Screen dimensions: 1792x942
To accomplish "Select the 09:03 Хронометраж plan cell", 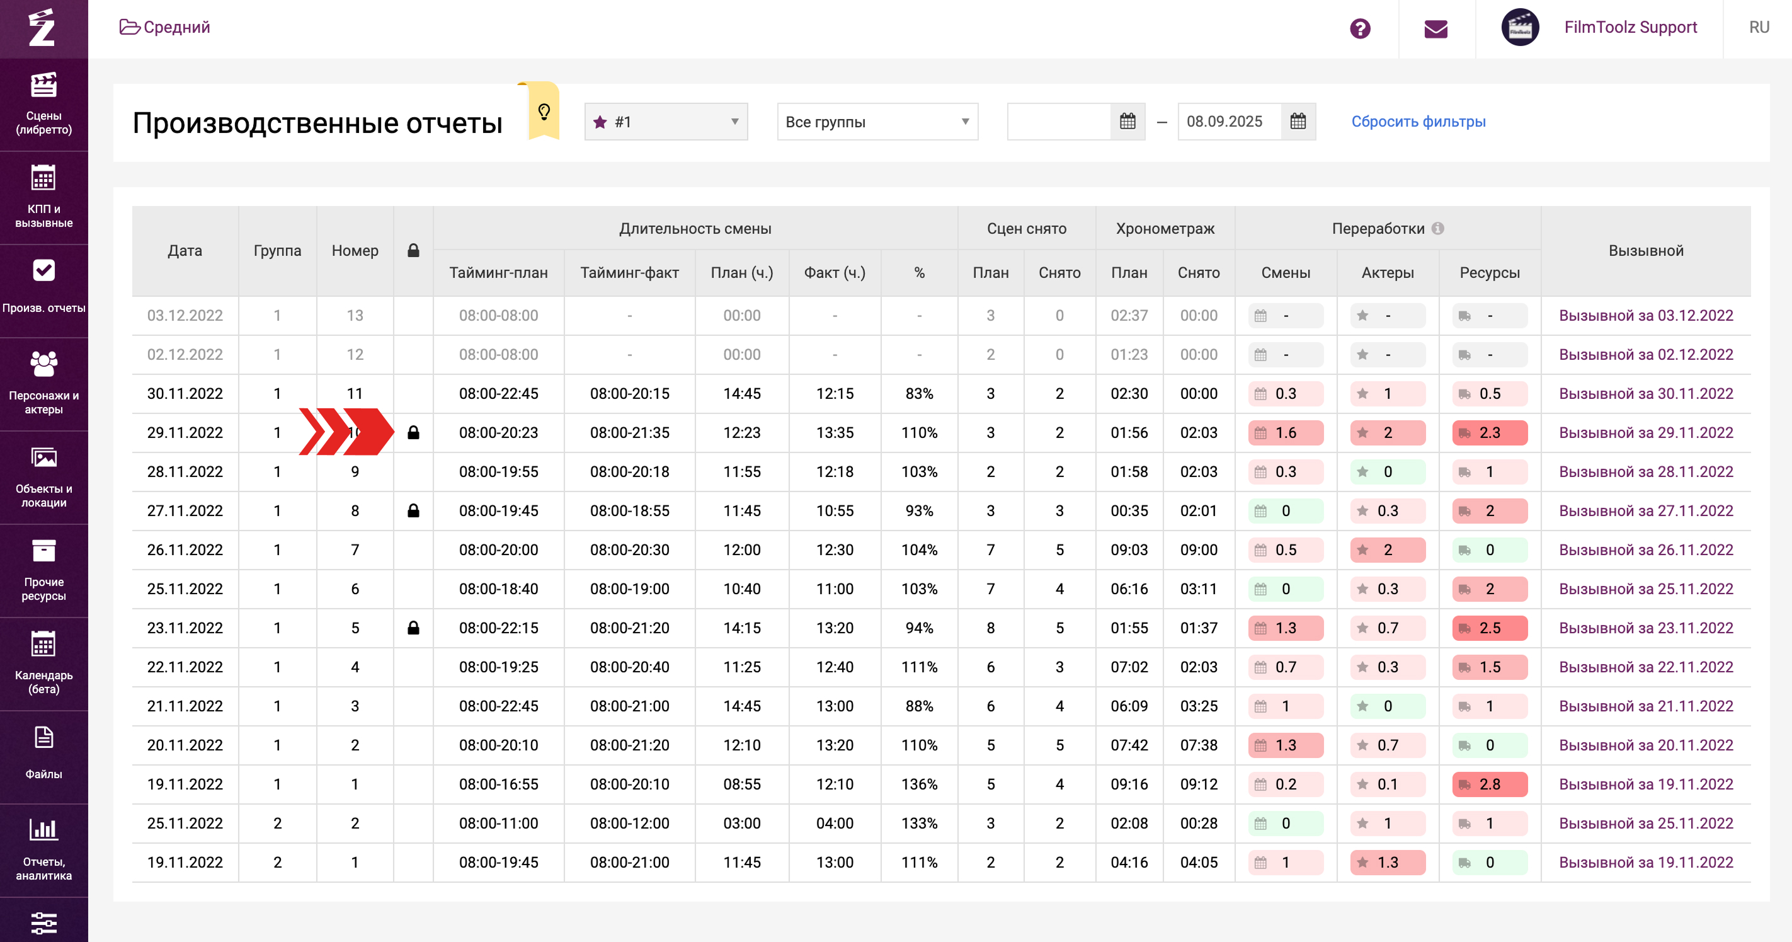I will (1128, 549).
